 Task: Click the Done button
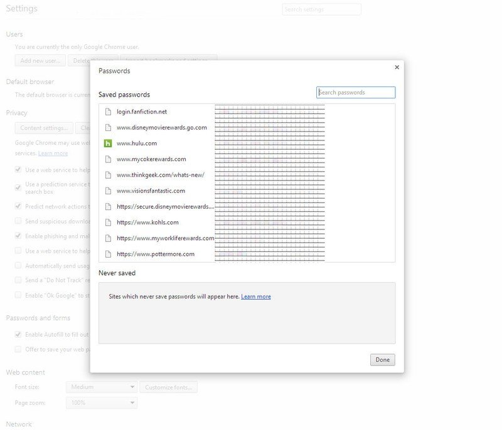(x=383, y=360)
